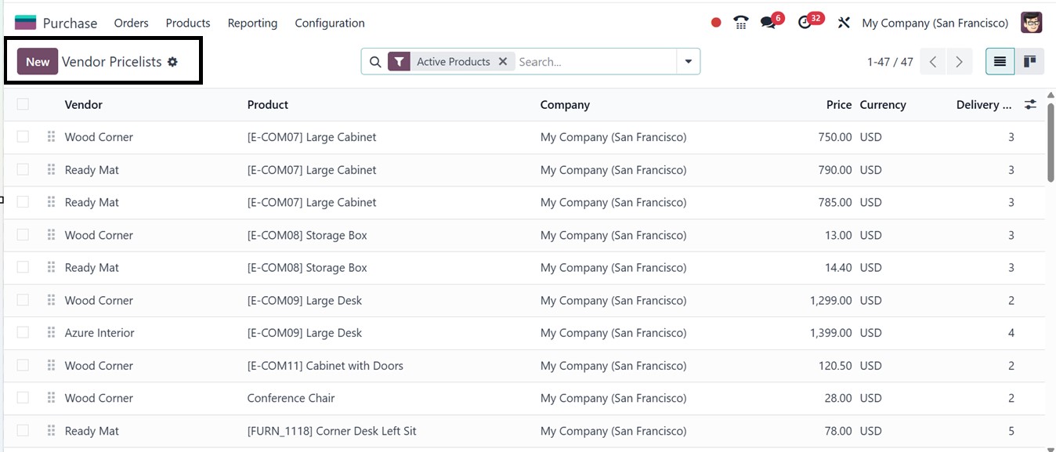
Task: Open the activities clock icon
Action: click(x=805, y=23)
